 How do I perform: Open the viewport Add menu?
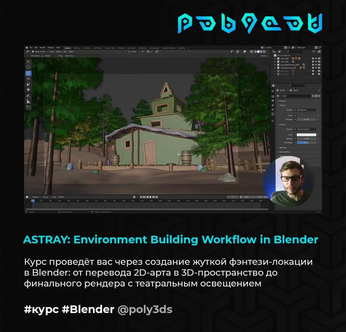pos(65,51)
